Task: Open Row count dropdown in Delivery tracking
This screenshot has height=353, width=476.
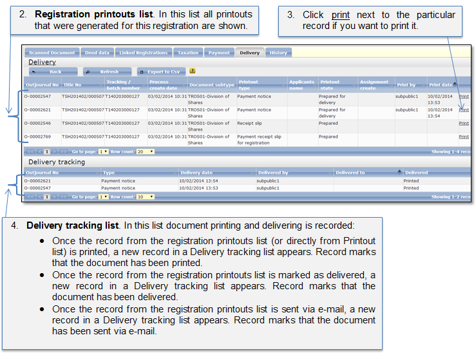Action: pos(146,196)
